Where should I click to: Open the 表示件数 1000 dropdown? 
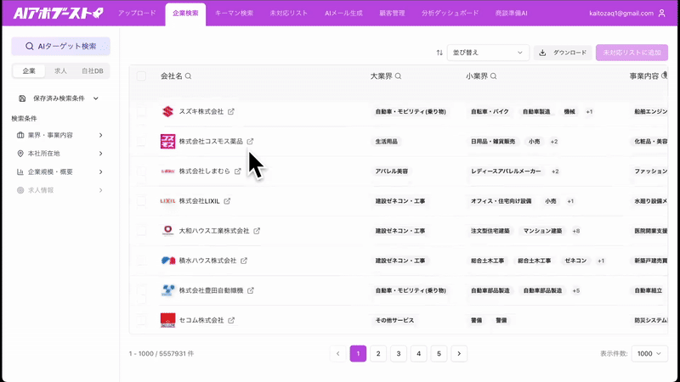click(649, 354)
